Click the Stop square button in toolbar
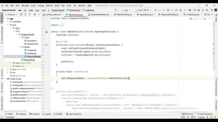218x122 pixels. click(185, 10)
